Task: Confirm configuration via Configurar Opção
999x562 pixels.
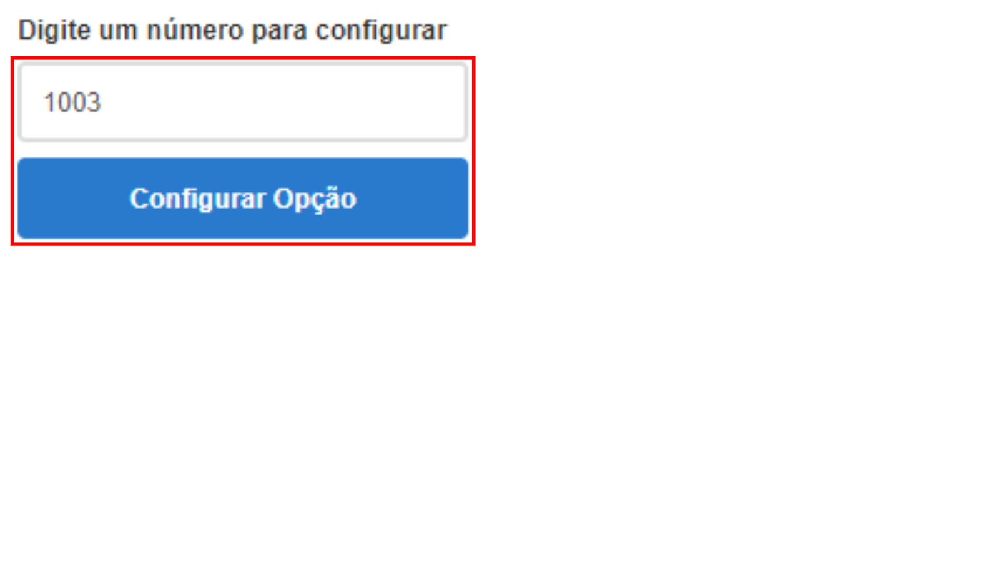Action: tap(243, 198)
